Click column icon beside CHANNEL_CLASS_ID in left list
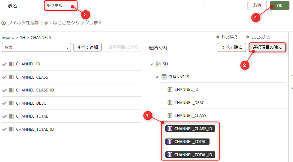The width and height of the screenshot is (293, 162). tap(12, 90)
